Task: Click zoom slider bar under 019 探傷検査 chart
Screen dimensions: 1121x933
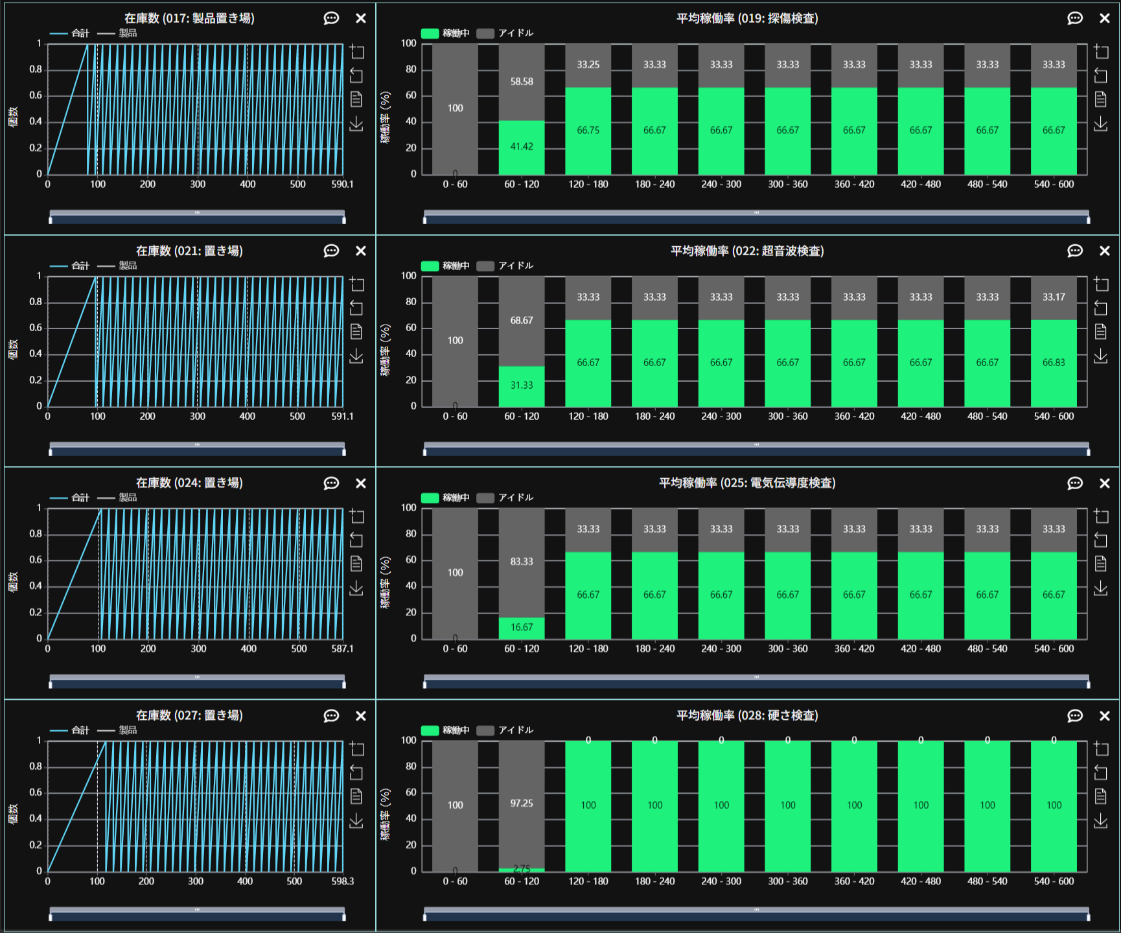Action: click(756, 218)
